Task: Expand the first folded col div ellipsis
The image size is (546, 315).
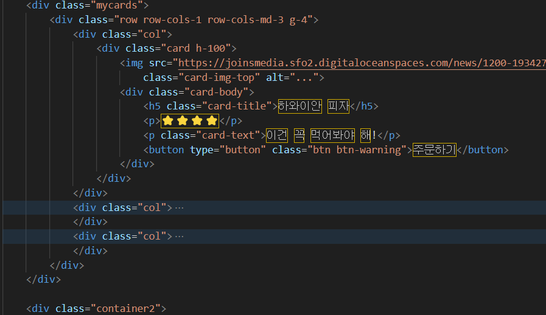Action: pos(179,208)
